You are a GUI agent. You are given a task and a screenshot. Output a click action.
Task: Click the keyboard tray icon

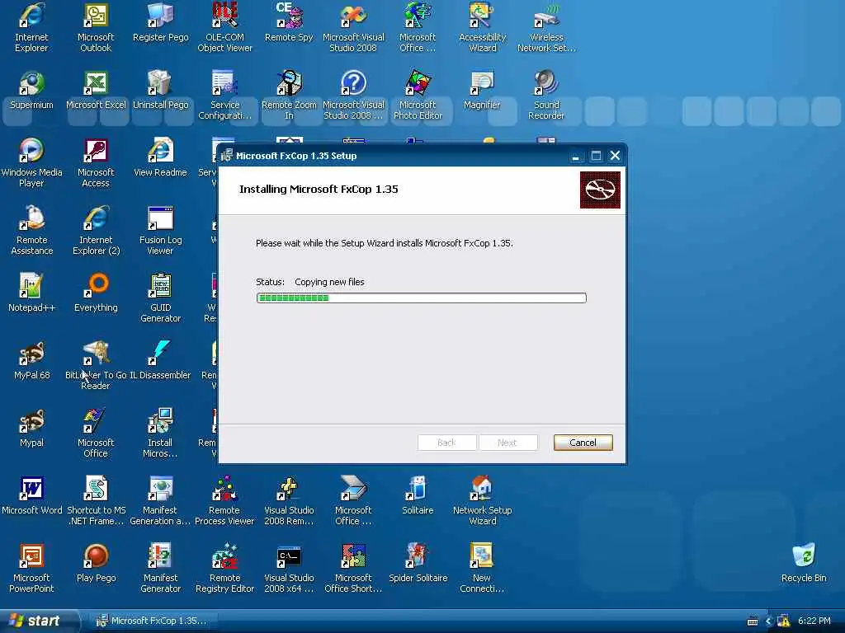coord(753,621)
